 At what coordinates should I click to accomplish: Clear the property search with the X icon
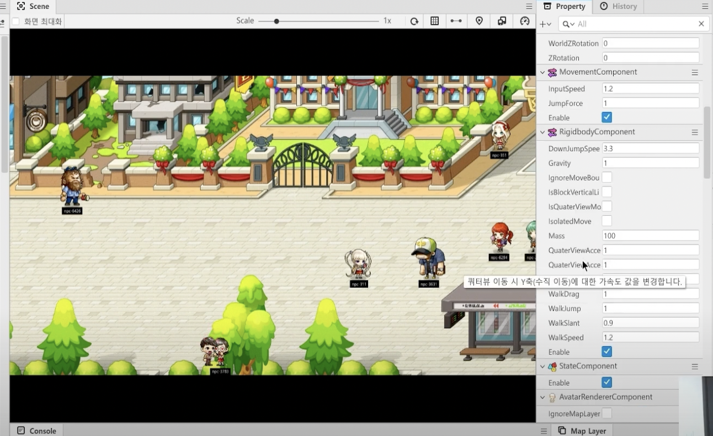[701, 24]
